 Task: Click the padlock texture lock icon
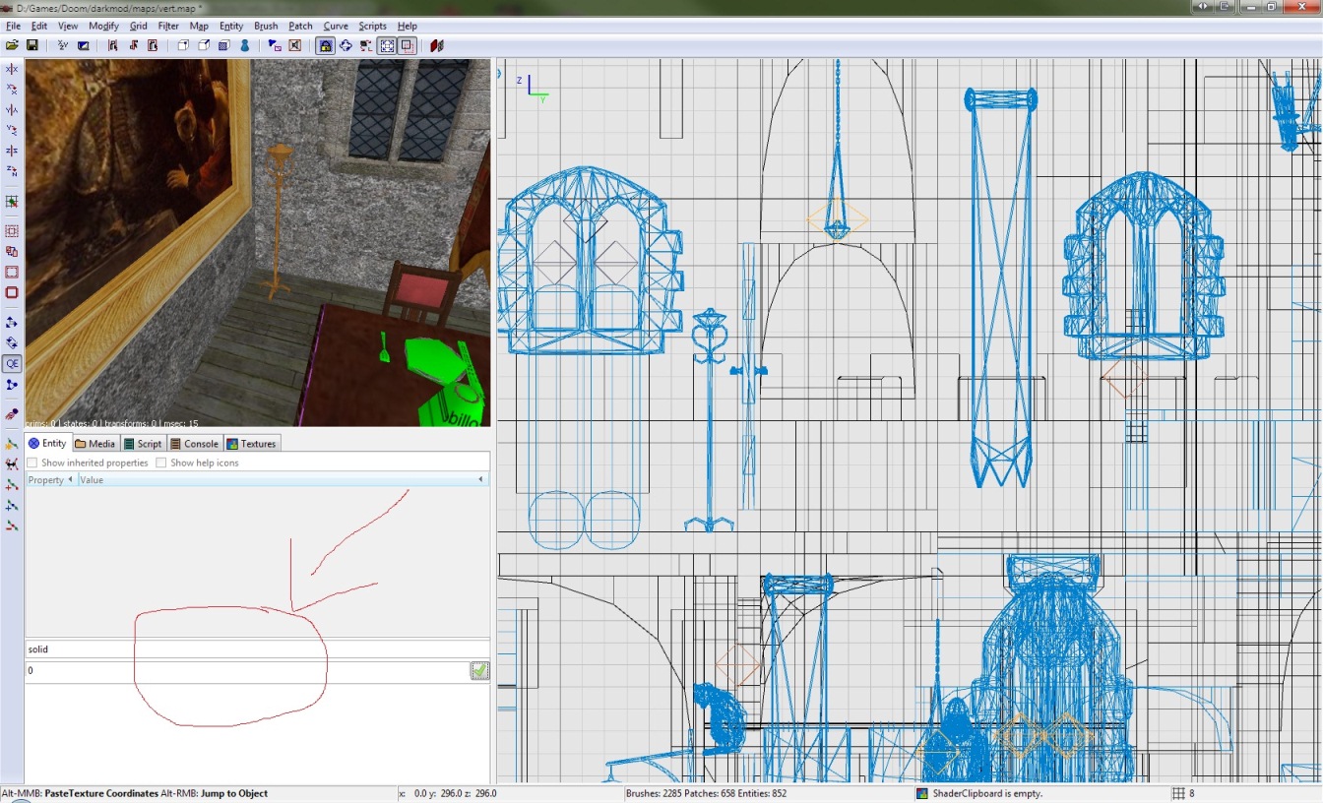[x=325, y=45]
